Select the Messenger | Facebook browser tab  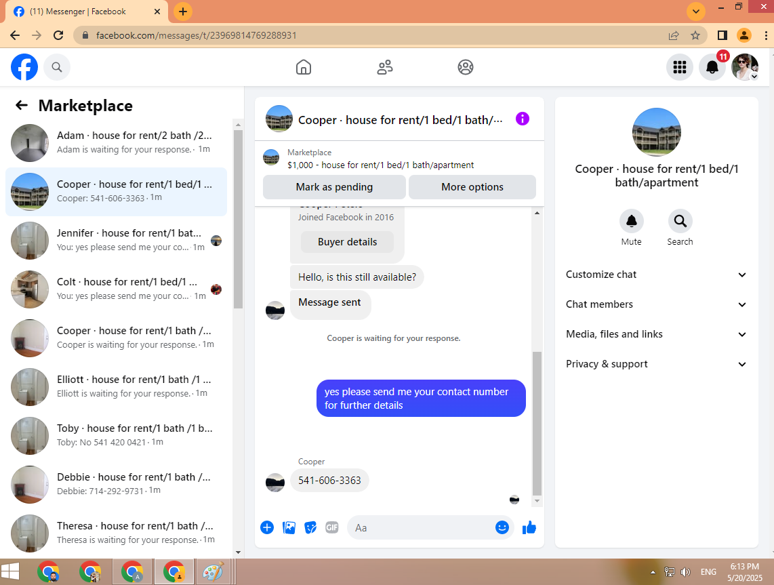[x=86, y=12]
